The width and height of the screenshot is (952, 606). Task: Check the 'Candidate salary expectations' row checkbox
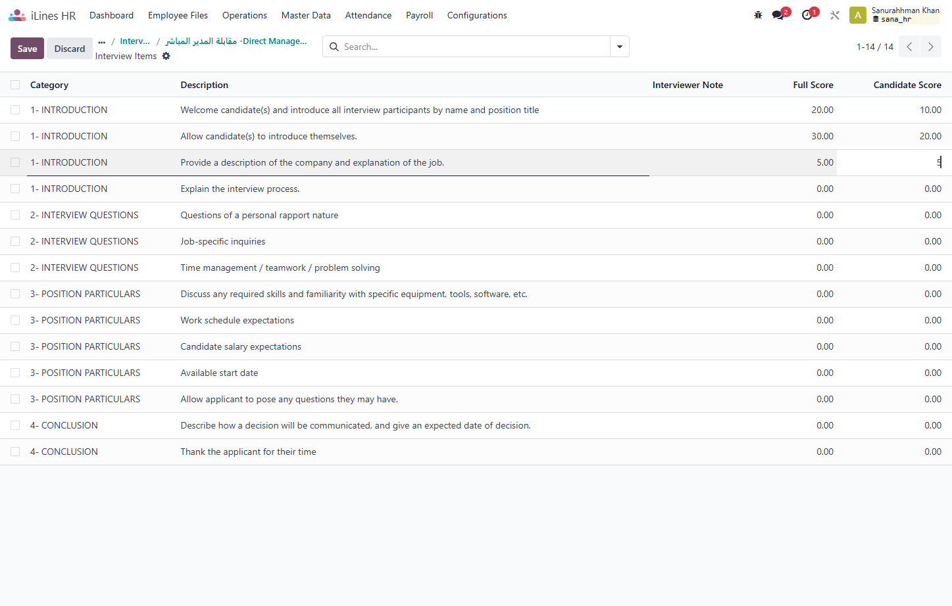[15, 346]
